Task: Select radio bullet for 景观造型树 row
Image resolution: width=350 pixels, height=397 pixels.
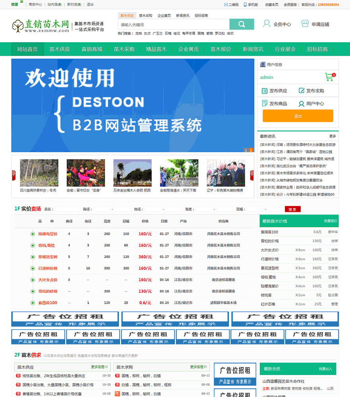Action: [x=33, y=257]
